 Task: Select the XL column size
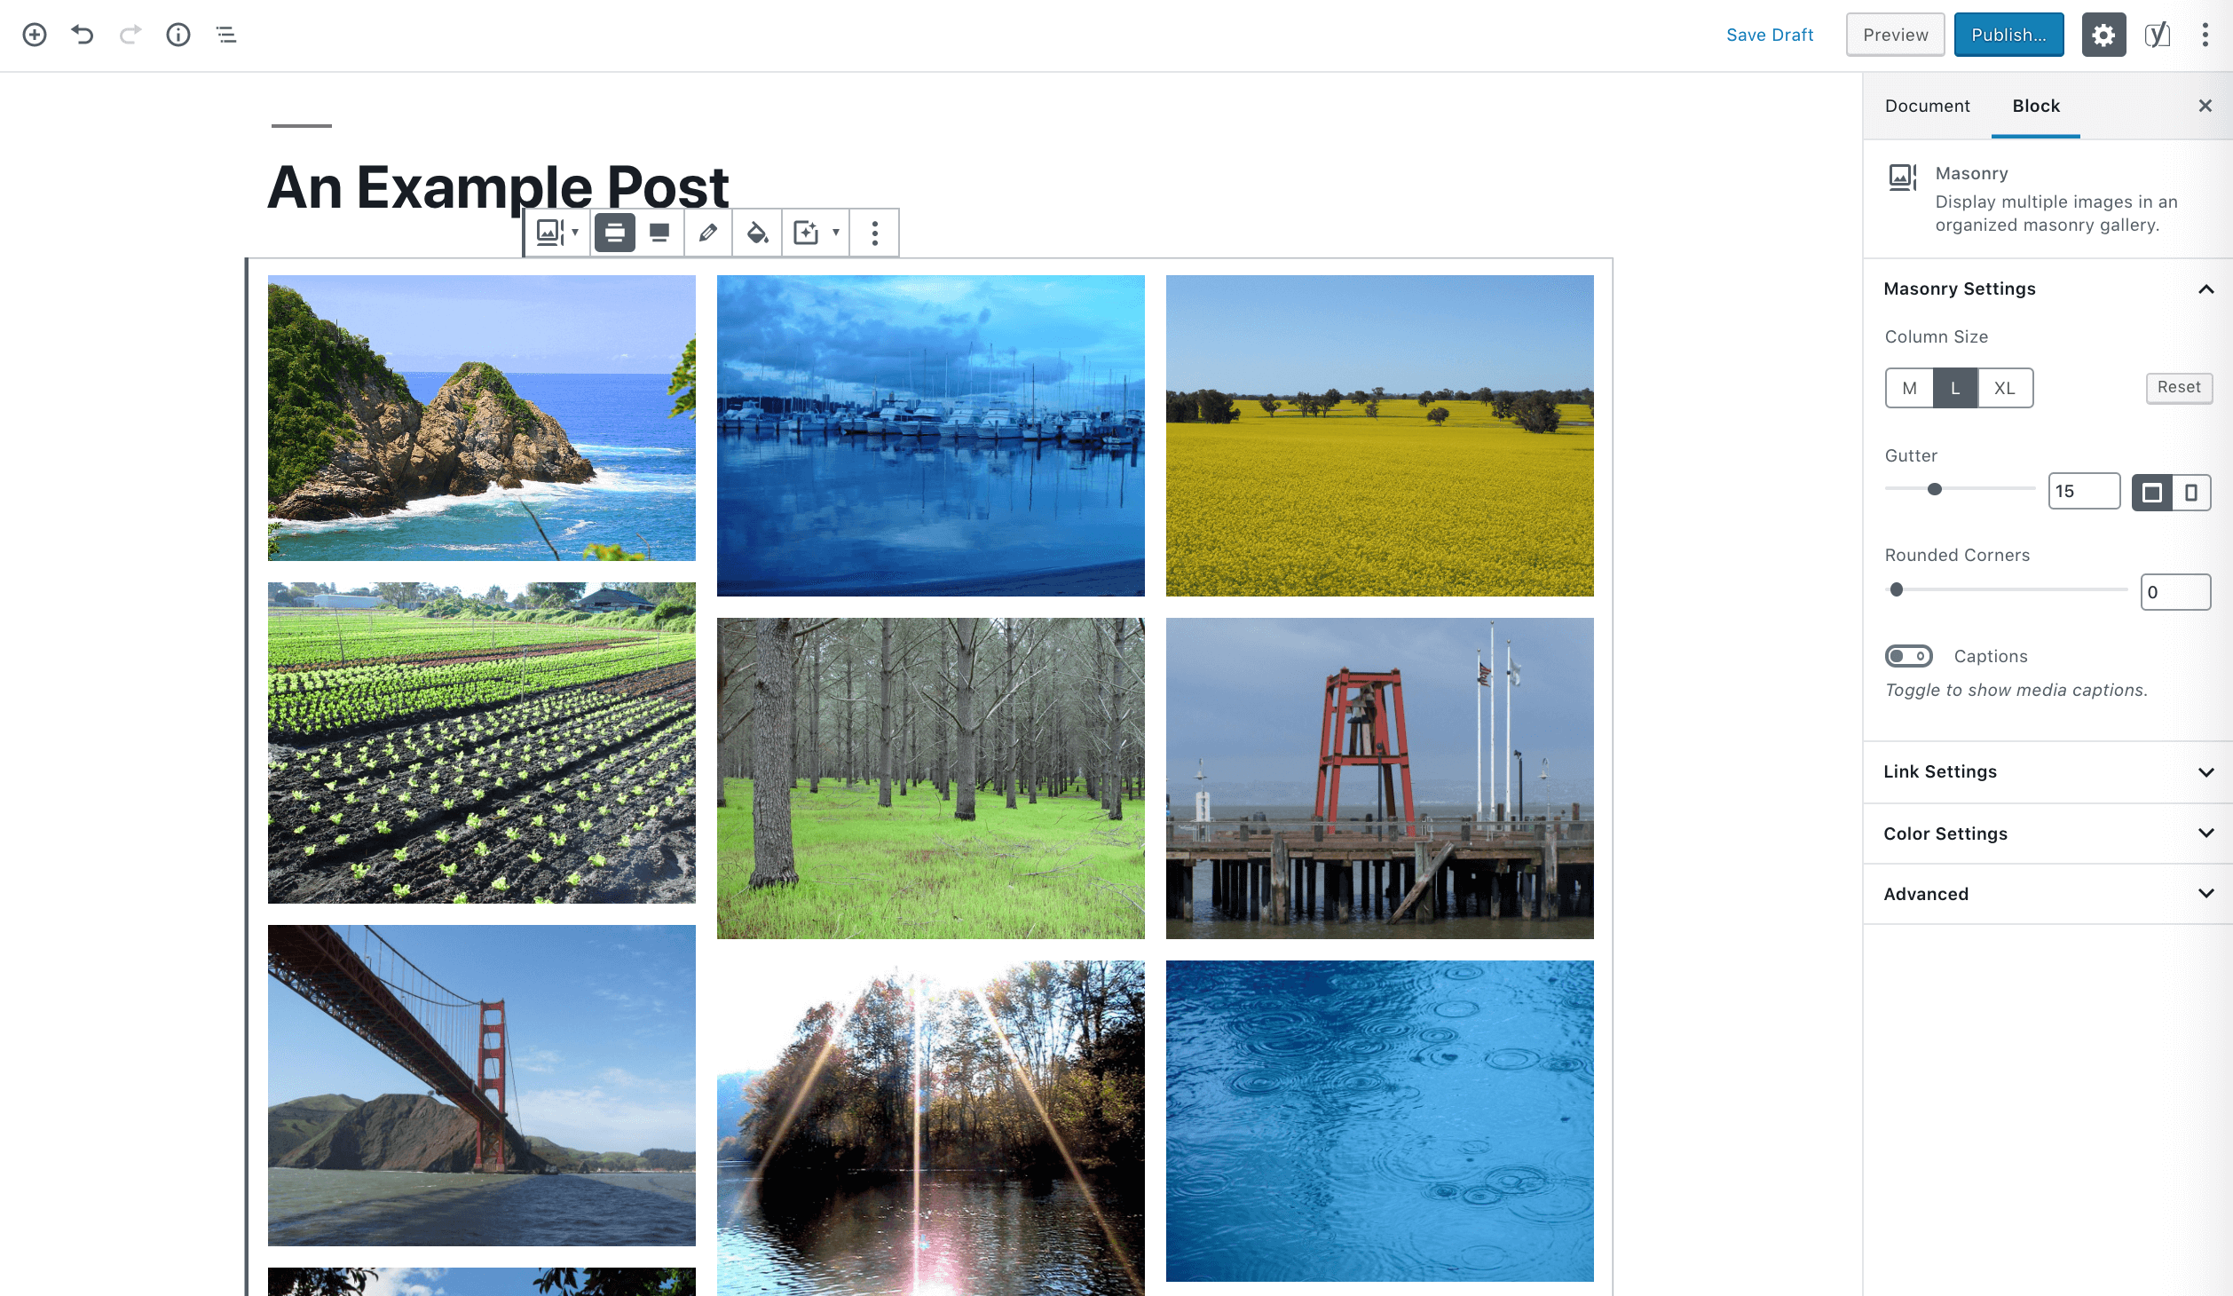[x=2004, y=388]
